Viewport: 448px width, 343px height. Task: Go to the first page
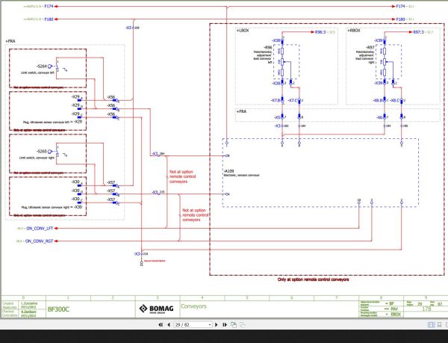pyautogui.click(x=161, y=325)
